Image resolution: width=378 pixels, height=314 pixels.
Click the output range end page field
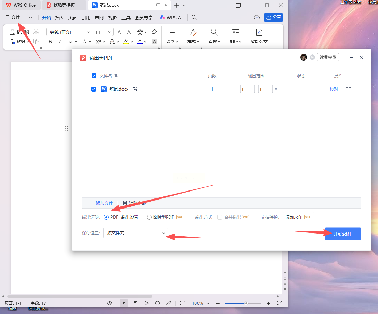point(266,89)
